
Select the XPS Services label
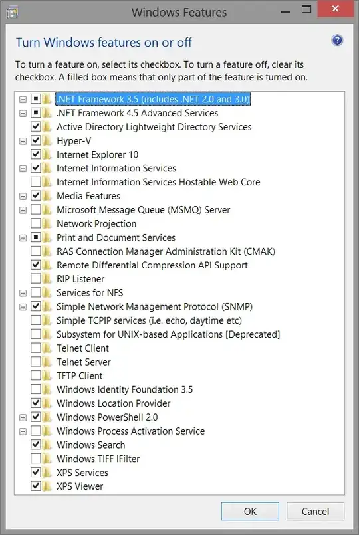(82, 473)
